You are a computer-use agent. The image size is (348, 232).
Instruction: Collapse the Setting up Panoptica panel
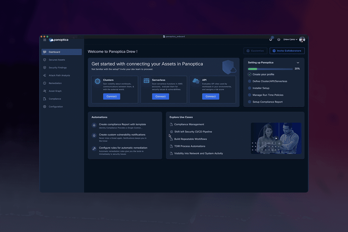coord(298,62)
